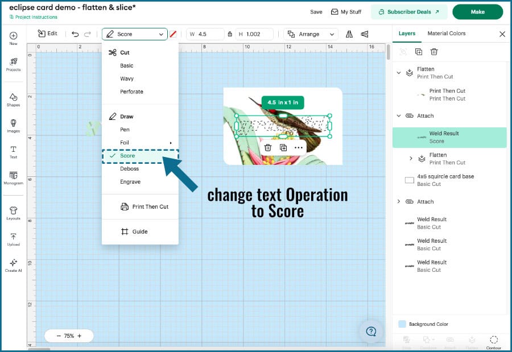Open Subscriber Deals link

[x=408, y=12]
